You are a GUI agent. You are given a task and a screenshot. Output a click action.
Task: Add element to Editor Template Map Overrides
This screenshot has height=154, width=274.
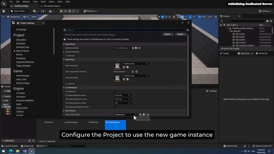[133, 71]
